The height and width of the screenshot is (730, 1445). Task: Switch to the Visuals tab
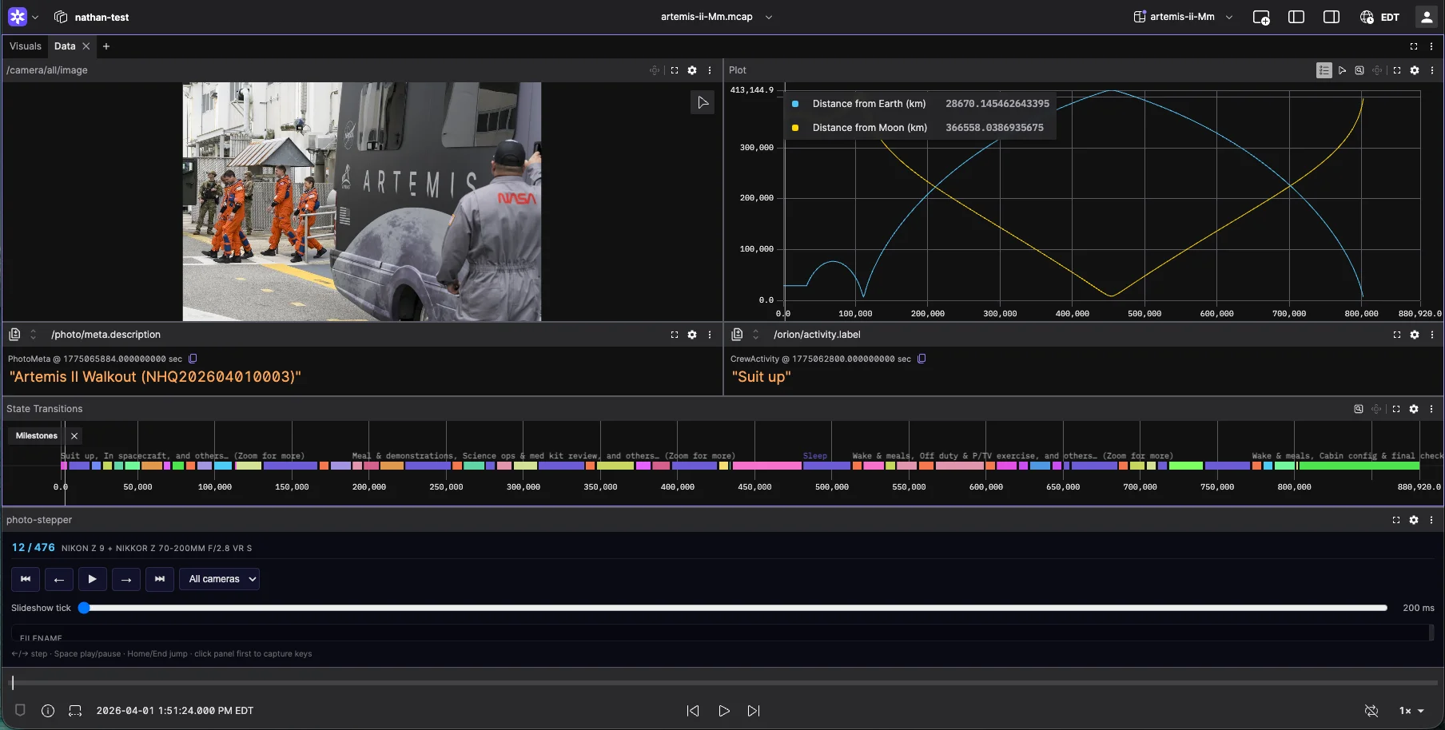[26, 46]
